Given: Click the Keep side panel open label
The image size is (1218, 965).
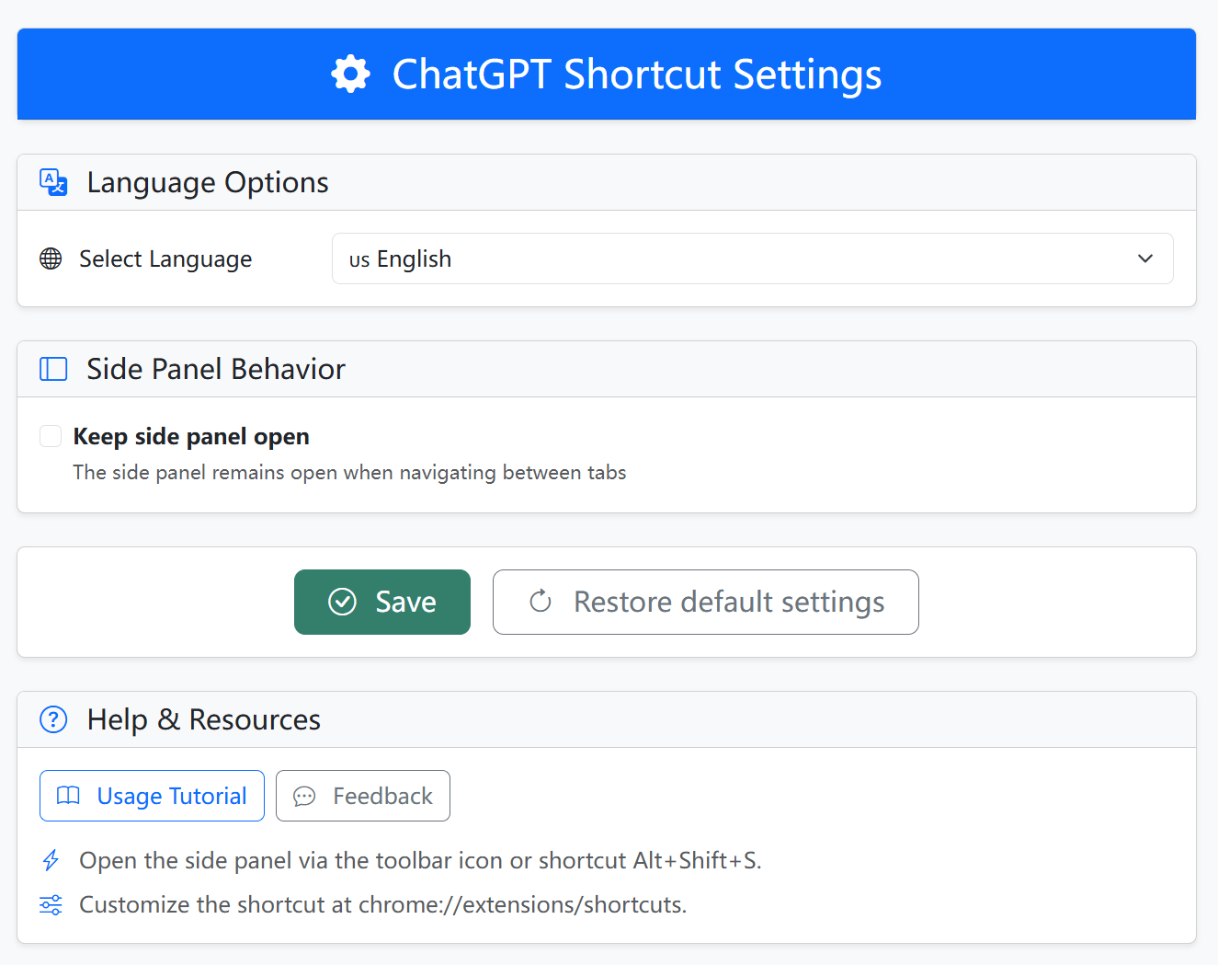Looking at the screenshot, I should (x=191, y=436).
